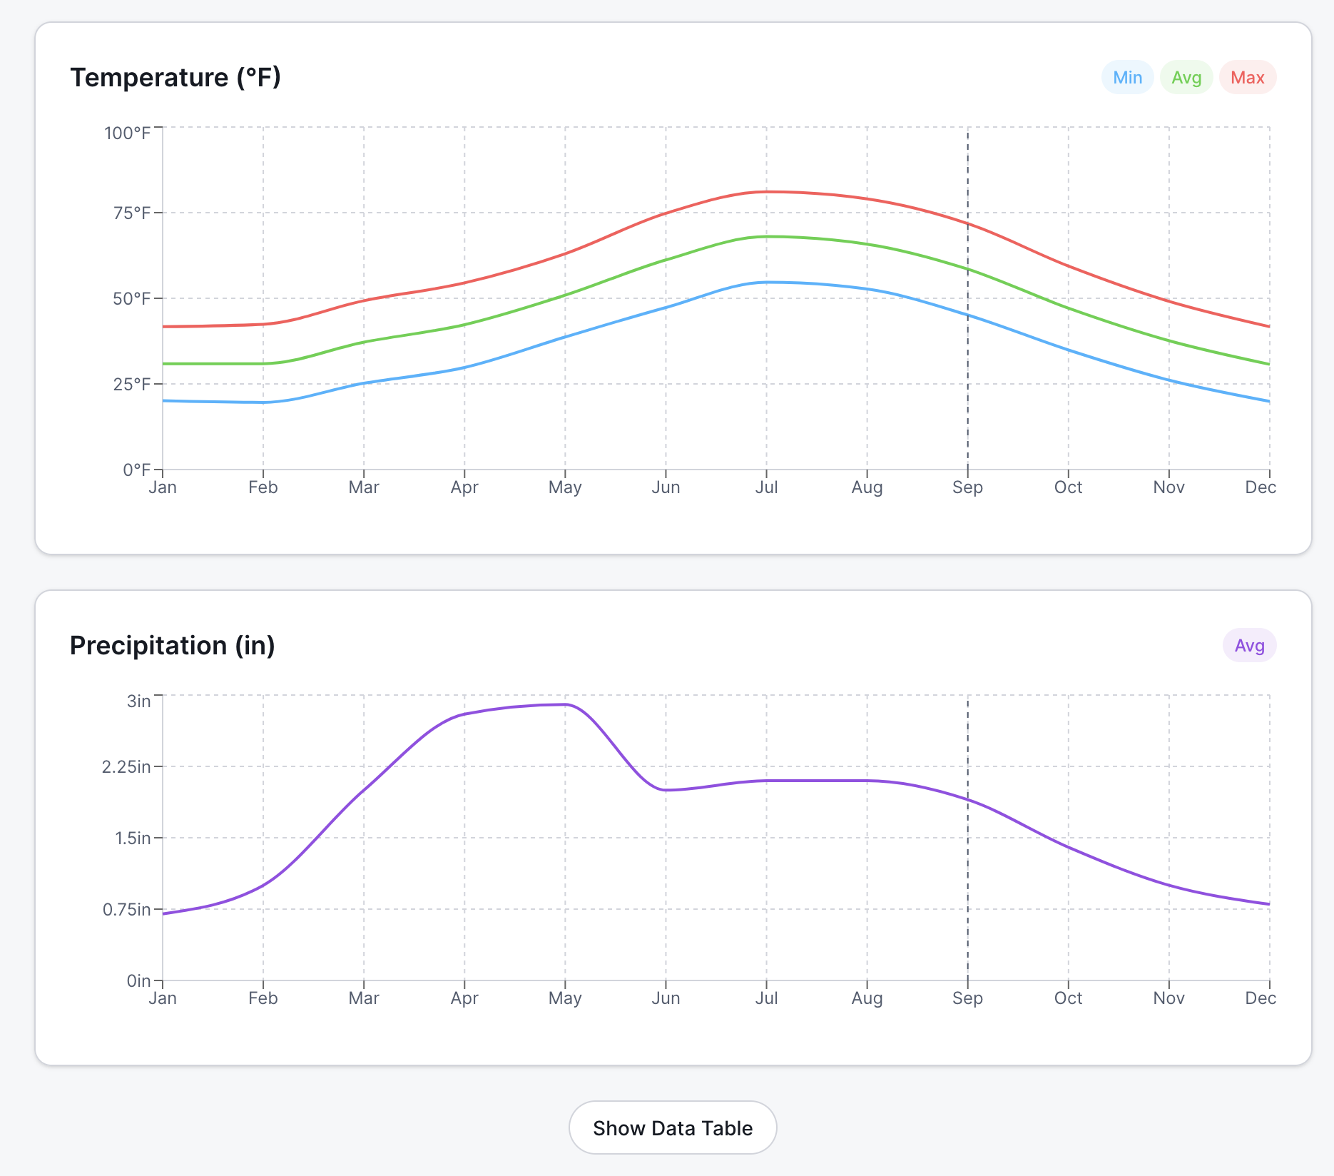
Task: Click the Temperature (°F) chart title
Action: click(x=175, y=78)
